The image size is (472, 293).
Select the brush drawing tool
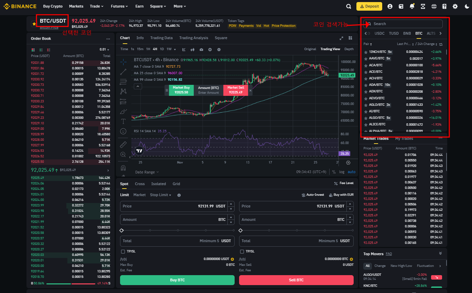coord(124,112)
